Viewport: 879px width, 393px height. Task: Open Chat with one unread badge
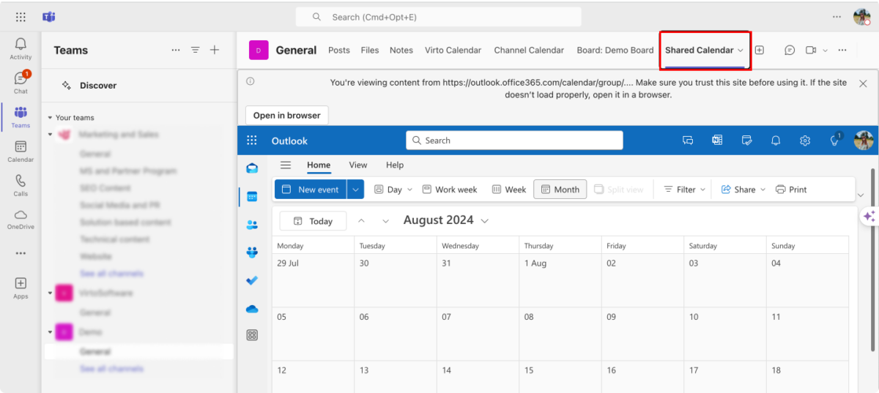pos(21,82)
